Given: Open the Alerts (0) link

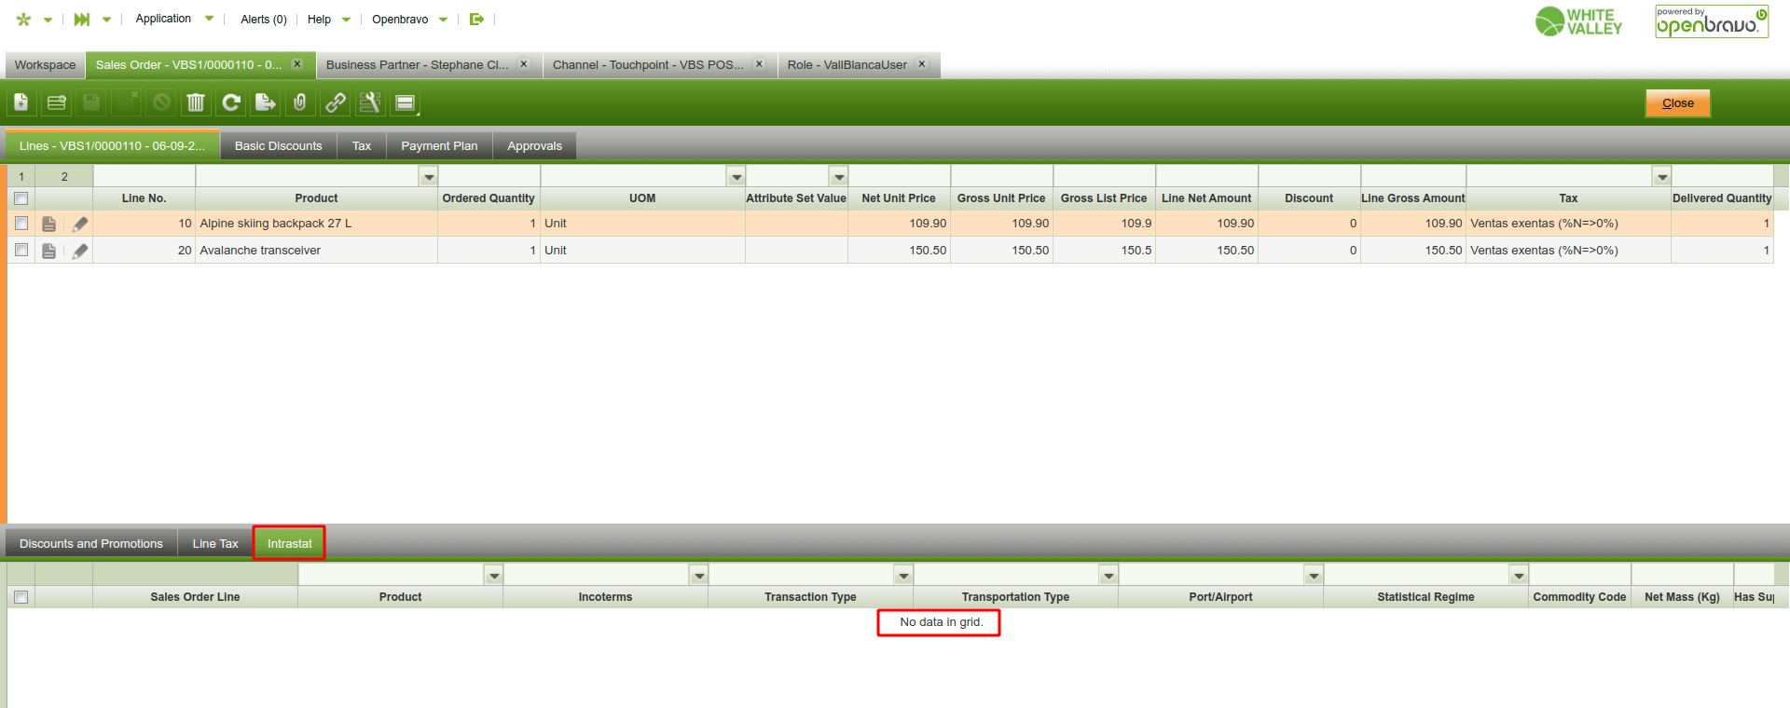Looking at the screenshot, I should coord(263,20).
